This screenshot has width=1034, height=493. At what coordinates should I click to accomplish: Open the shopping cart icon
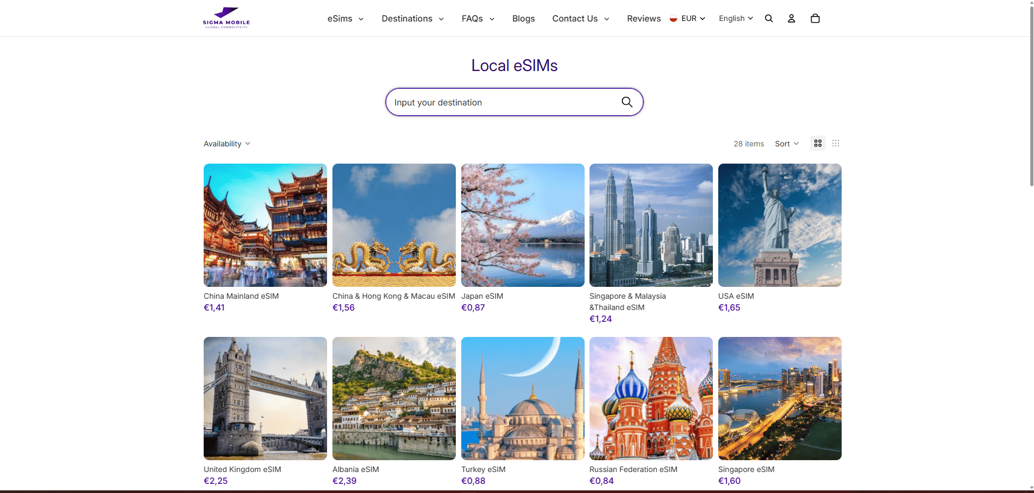pos(815,18)
